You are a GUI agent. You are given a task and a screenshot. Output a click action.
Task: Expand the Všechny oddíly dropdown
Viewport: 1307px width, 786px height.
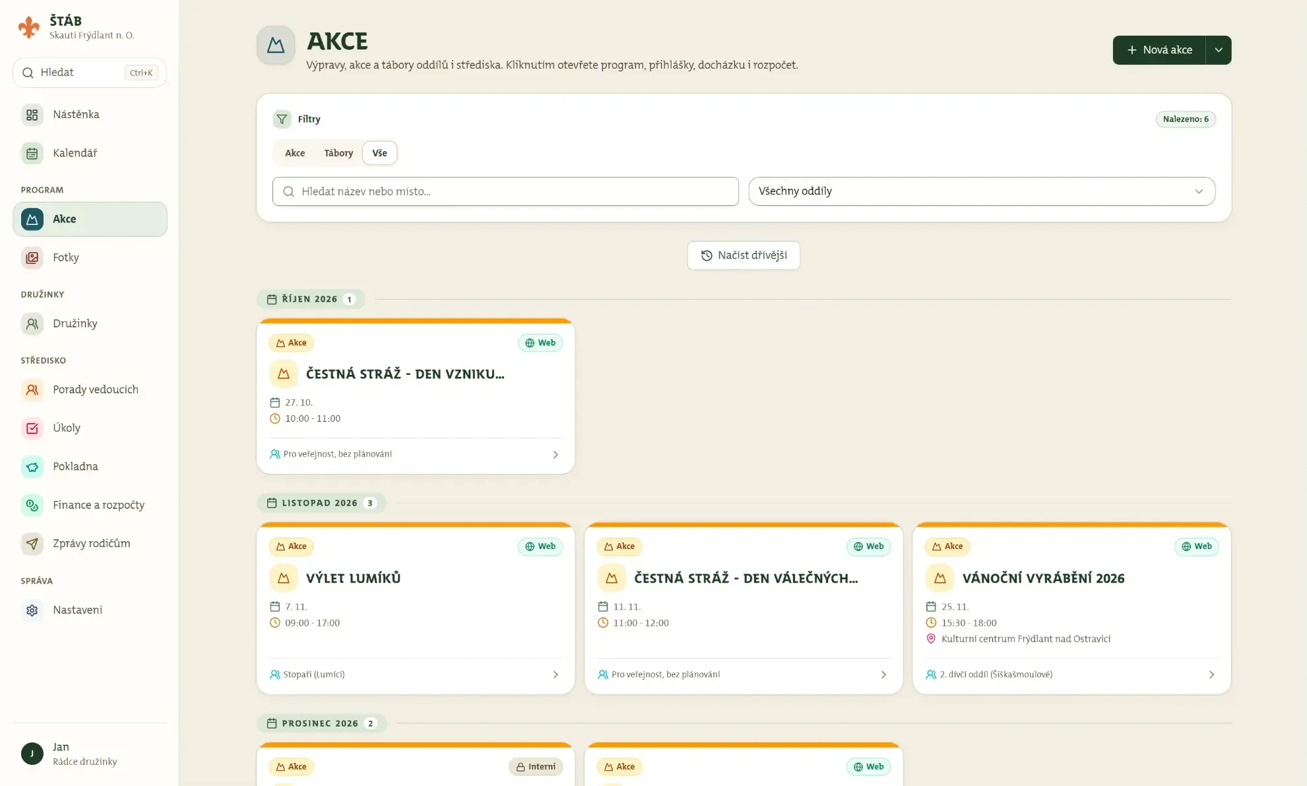tap(982, 191)
